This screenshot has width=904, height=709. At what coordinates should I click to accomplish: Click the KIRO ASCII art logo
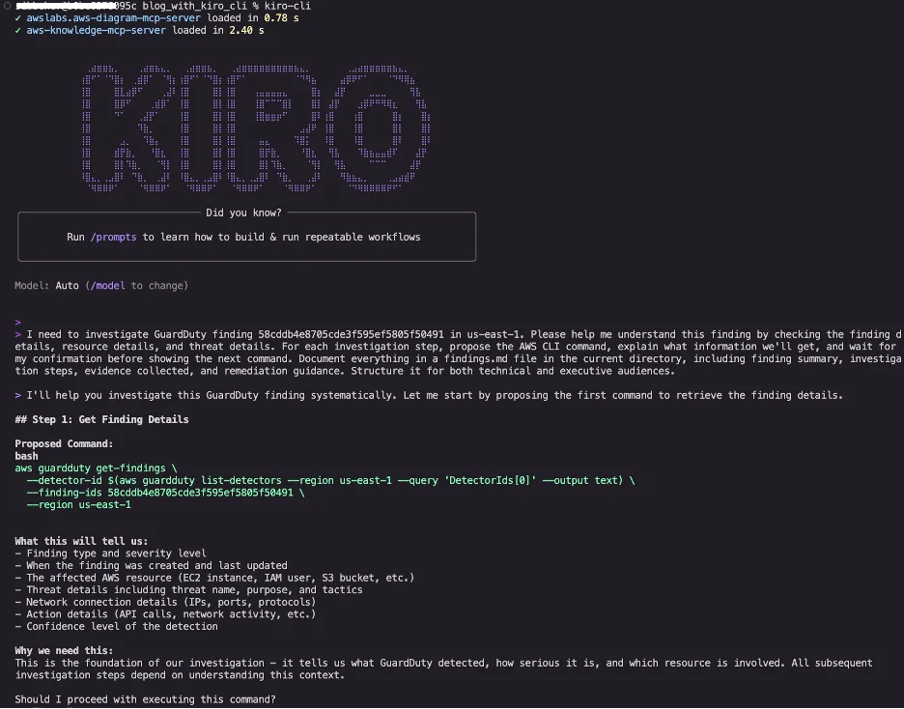(256, 128)
